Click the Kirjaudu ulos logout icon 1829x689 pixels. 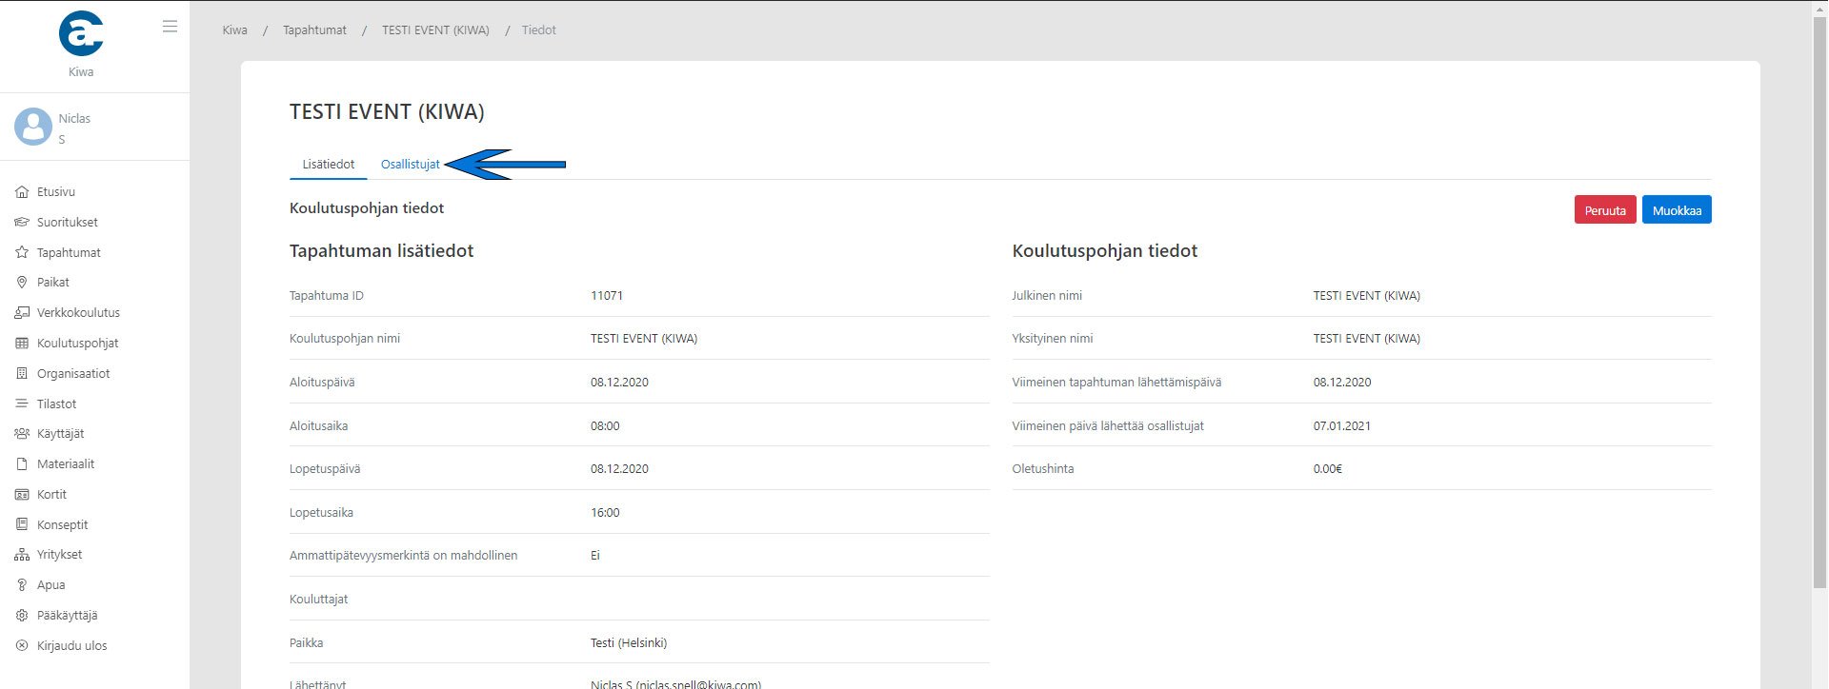point(22,646)
